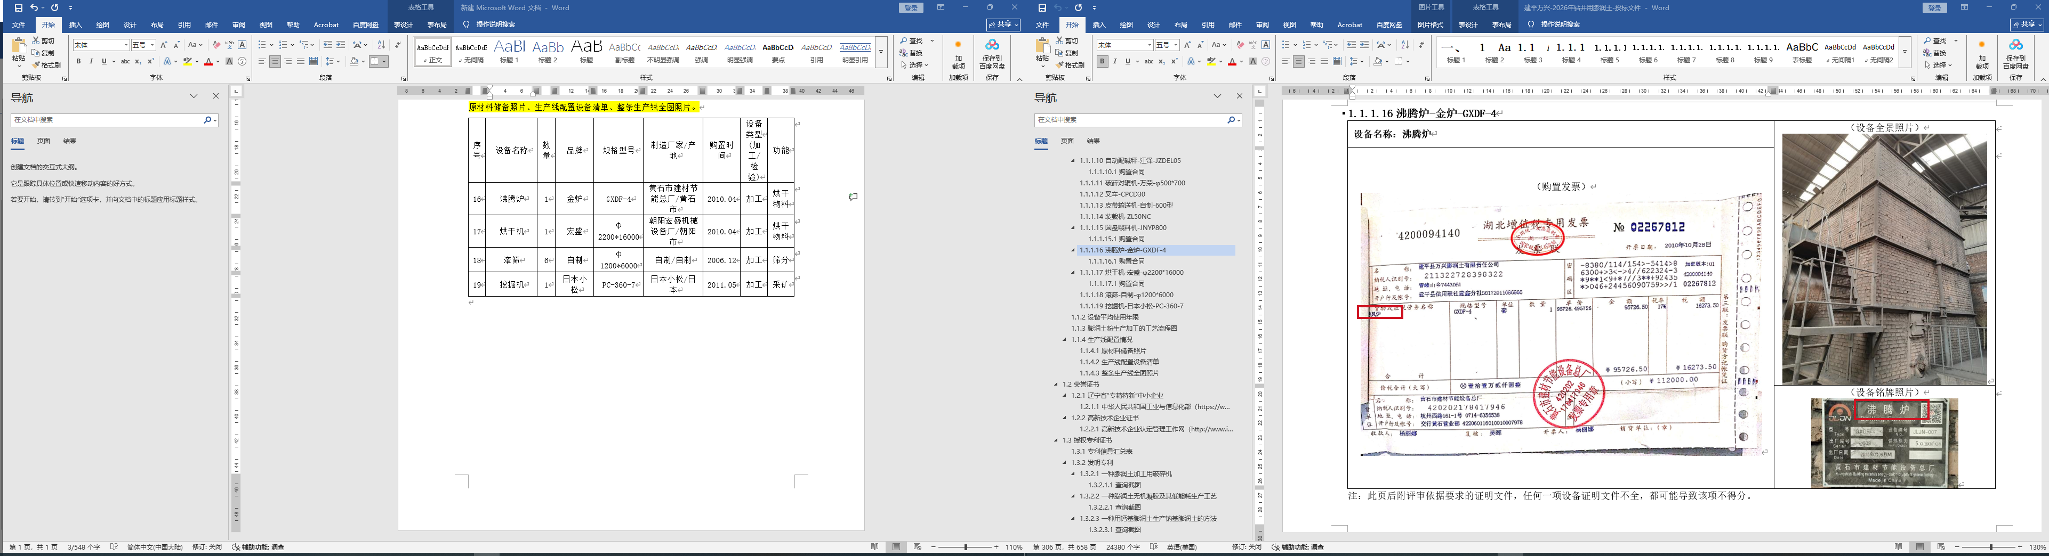Click the Save icon in the 投标文件 window
This screenshot has height=556, width=2049.
tap(1042, 8)
